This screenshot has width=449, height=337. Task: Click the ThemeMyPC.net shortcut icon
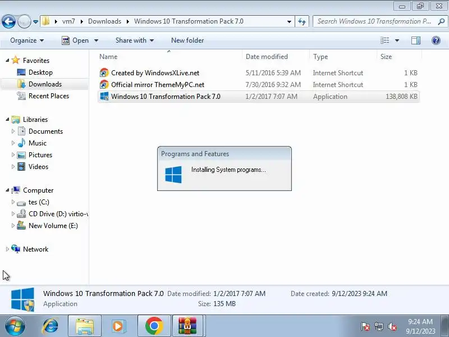[x=104, y=85]
